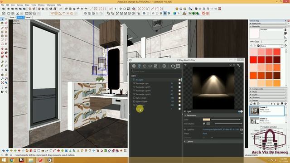Expand the Components panel

pos(268,89)
